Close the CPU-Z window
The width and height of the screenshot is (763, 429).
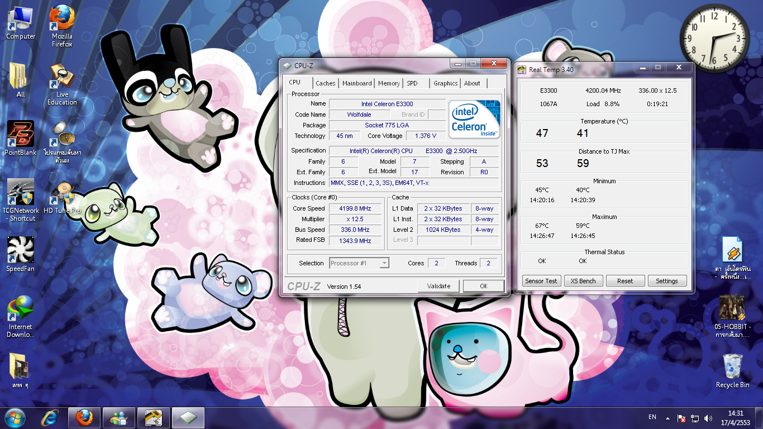(x=493, y=64)
